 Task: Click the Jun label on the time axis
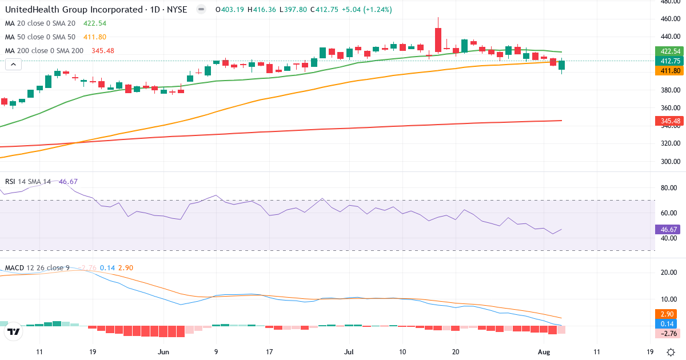pos(164,351)
